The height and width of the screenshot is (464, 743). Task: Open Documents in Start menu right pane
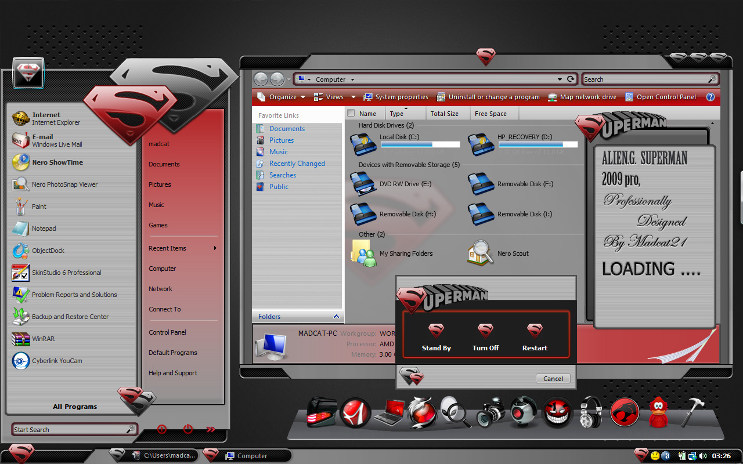click(164, 164)
